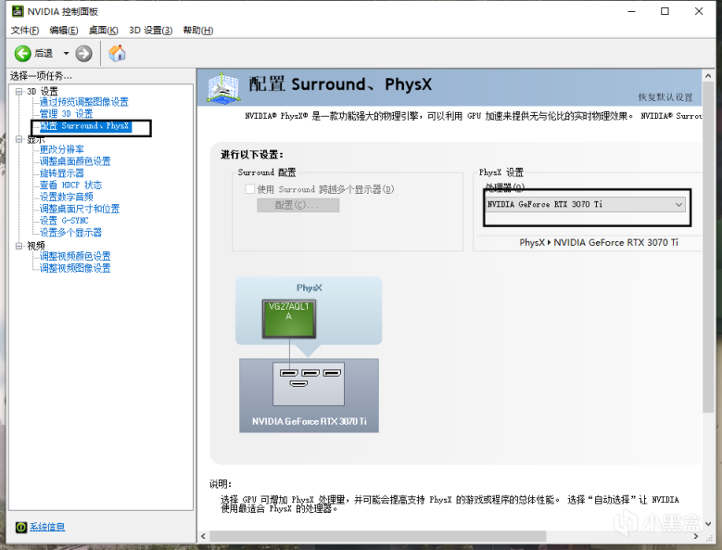Click the horizontal scrollbar left arrow
Viewport: 722px width, 550px height.
click(204, 537)
